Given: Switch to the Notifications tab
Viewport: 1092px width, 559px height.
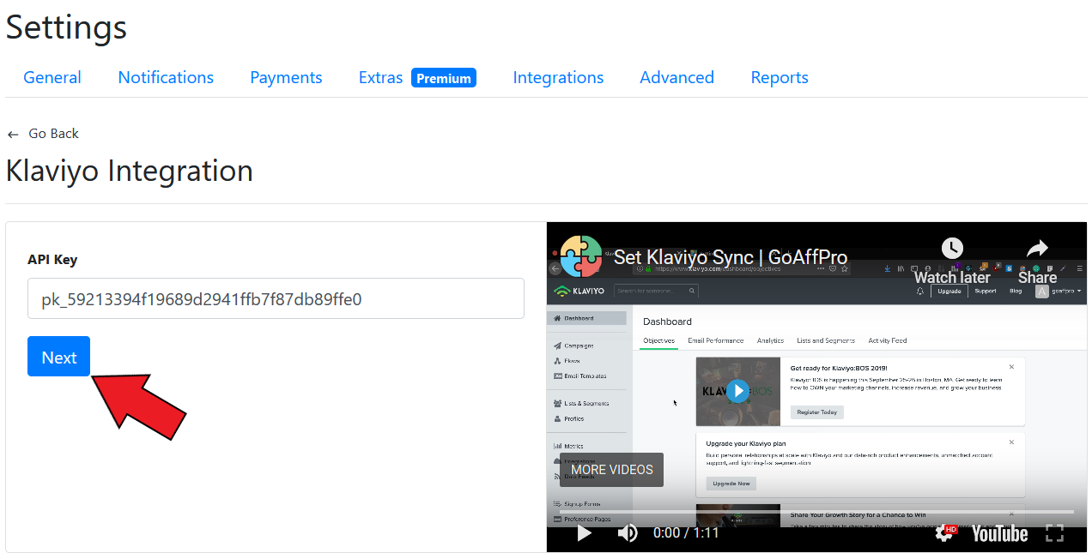Looking at the screenshot, I should point(166,77).
